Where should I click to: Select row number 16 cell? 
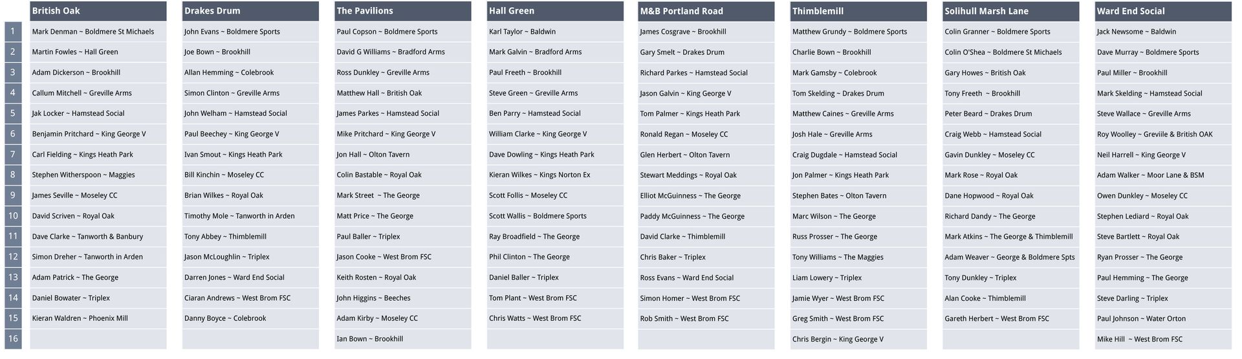tap(13, 339)
